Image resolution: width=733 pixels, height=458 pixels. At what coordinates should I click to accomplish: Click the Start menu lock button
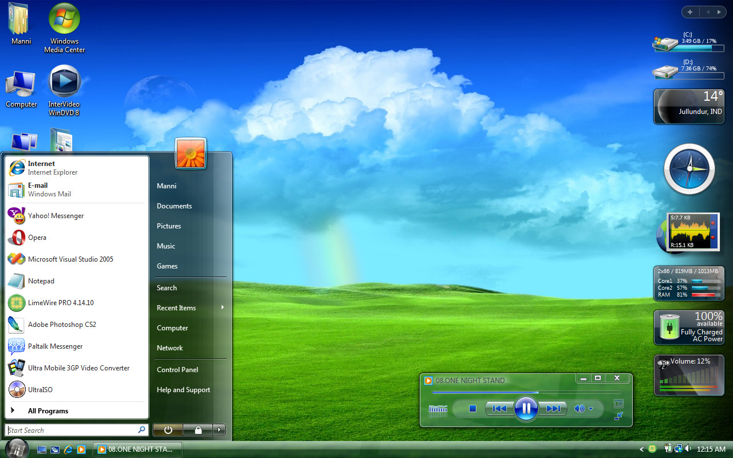[x=198, y=429]
